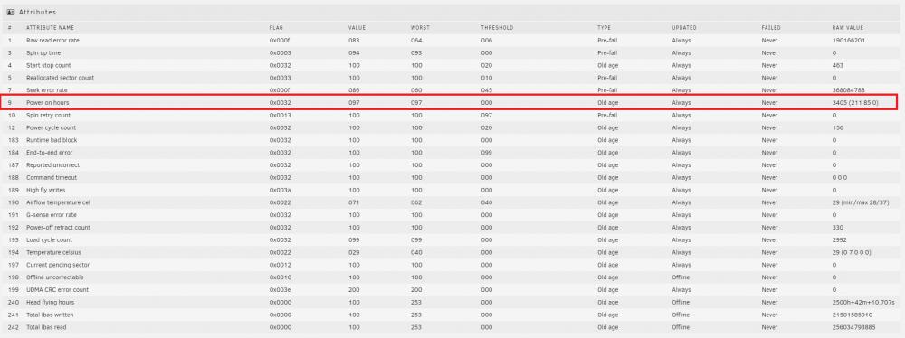905x338 pixels.
Task: Click the FLAG column header
Action: (276, 28)
